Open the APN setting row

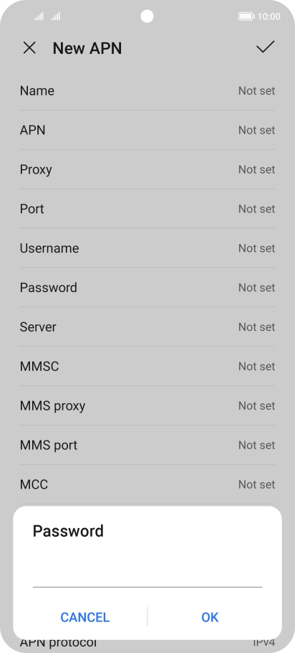147,130
